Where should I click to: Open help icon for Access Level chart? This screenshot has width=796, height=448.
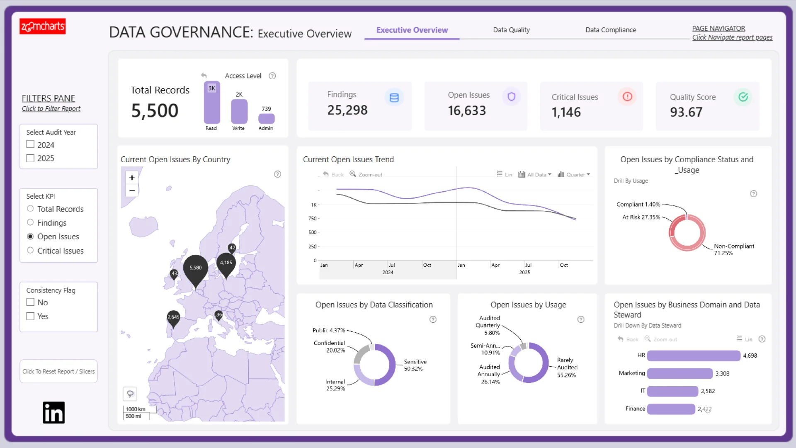click(x=272, y=76)
